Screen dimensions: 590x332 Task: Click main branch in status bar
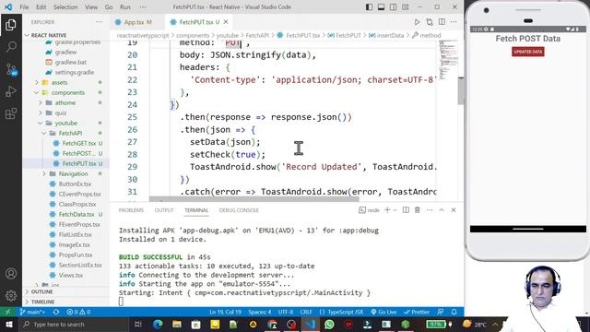point(33,312)
